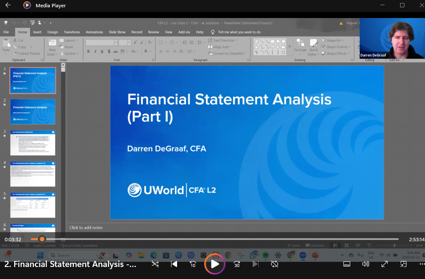
Task: Go to previous track
Action: tap(174, 264)
